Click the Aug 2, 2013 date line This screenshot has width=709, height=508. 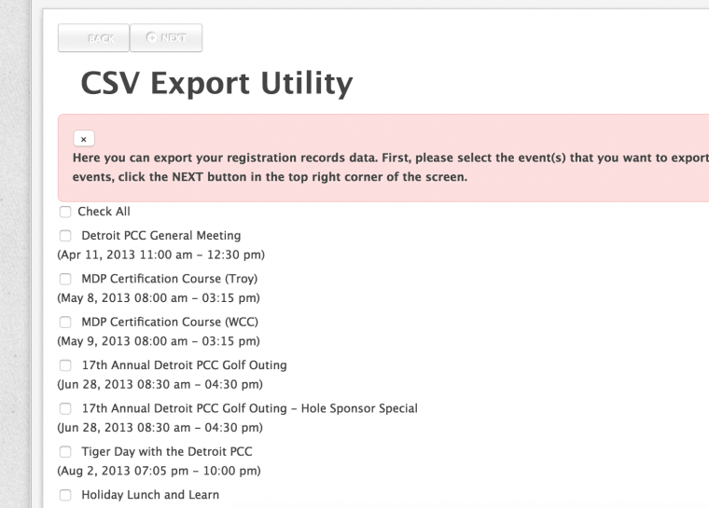159,471
